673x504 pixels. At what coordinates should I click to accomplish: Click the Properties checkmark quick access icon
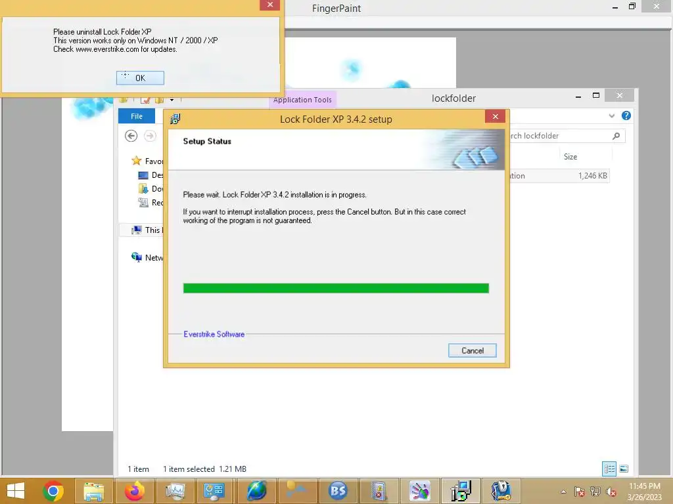coord(145,100)
